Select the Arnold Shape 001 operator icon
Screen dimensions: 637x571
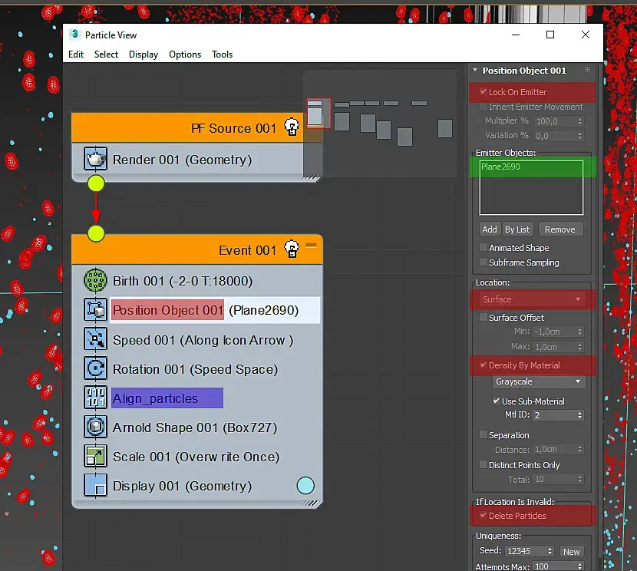tap(95, 427)
